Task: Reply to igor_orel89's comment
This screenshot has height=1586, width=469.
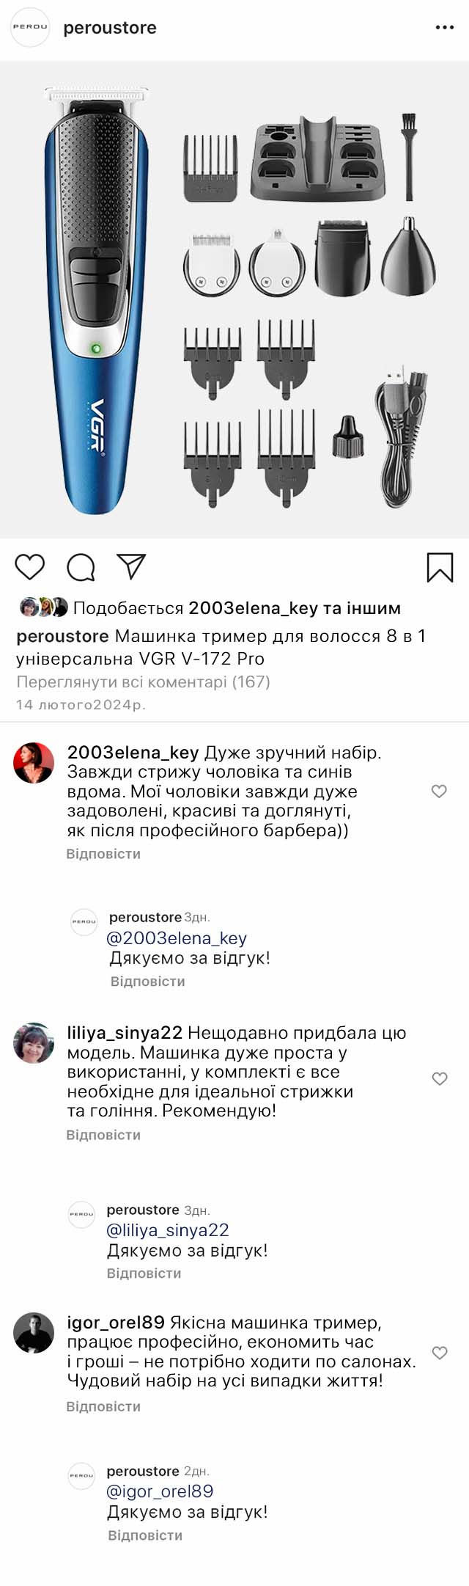Action: (103, 1406)
